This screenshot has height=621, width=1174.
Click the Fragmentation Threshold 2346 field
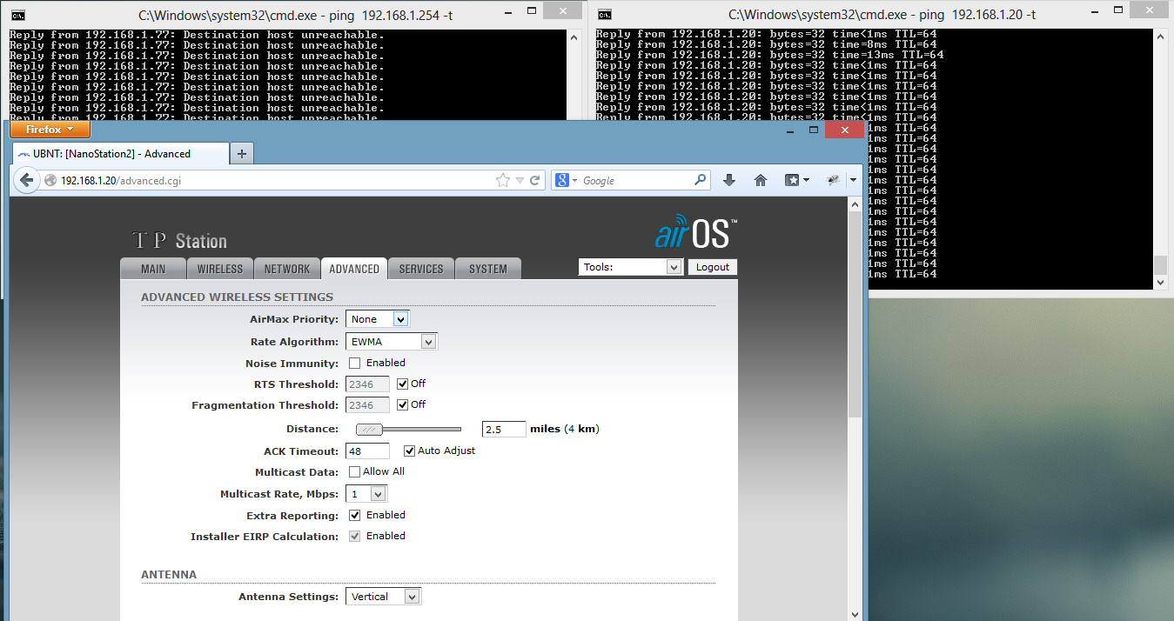click(x=367, y=404)
